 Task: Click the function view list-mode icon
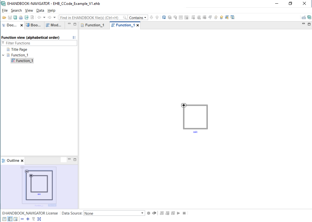click(74, 38)
